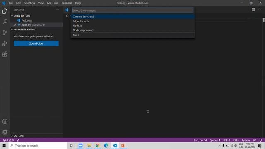265x149 pixels.
Task: Choose More... in environment list
Action: tap(132, 35)
